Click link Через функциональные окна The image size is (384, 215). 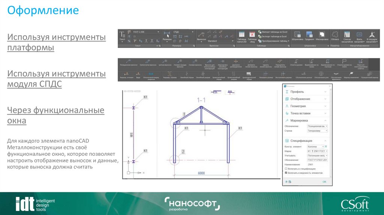(55, 115)
